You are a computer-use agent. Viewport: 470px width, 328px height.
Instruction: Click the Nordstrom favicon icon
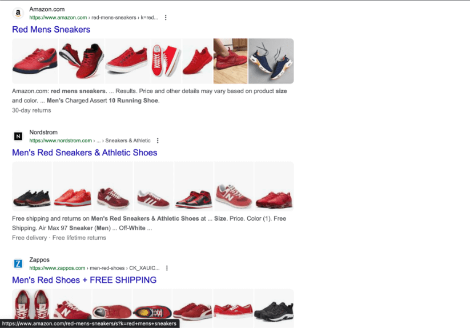[18, 137]
